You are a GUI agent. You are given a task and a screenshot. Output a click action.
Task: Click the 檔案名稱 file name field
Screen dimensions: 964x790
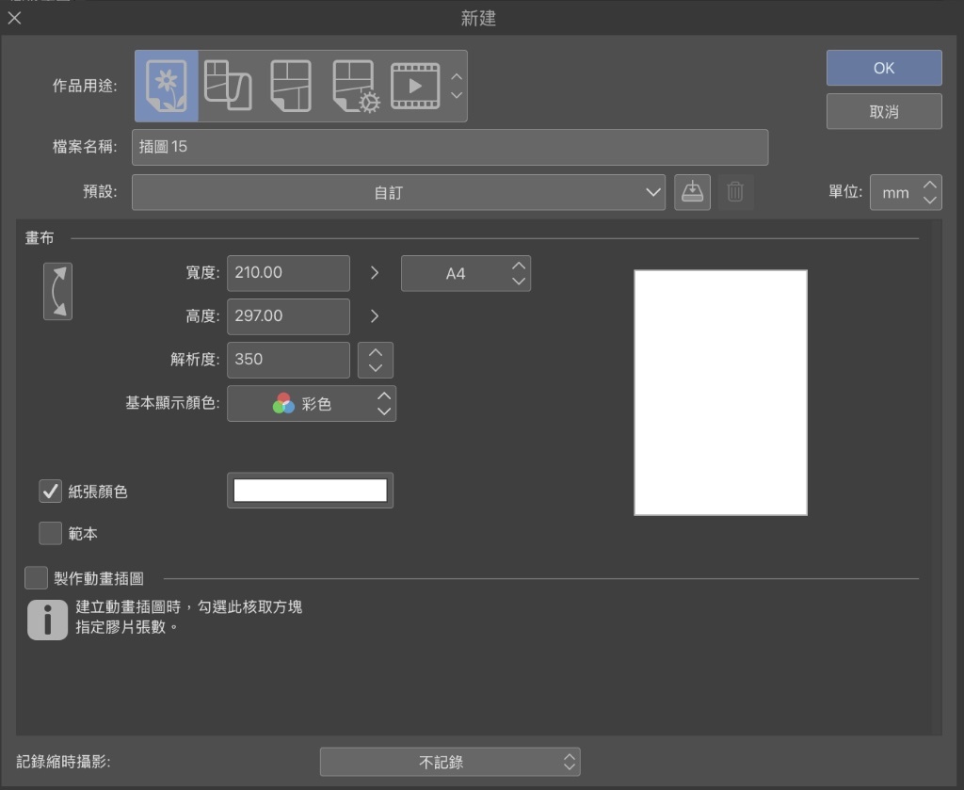pos(450,147)
